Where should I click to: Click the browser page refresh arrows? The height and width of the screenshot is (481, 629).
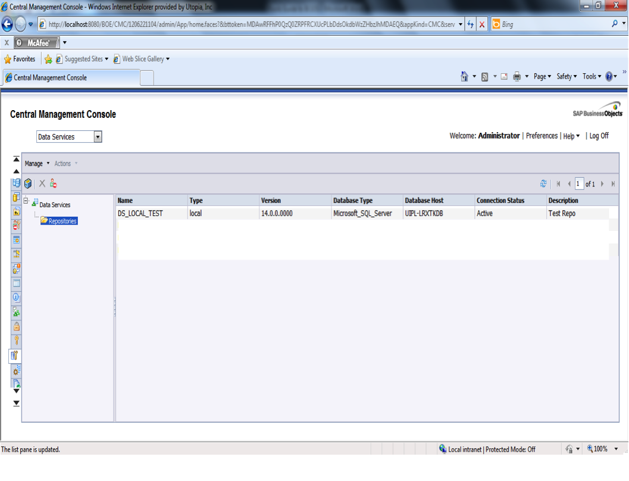[471, 24]
